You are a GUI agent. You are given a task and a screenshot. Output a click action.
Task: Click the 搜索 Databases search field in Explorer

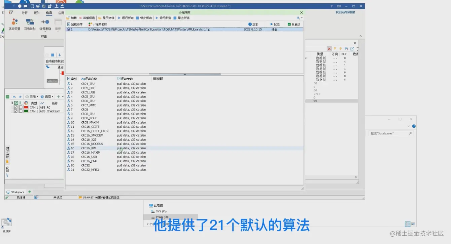(391, 133)
